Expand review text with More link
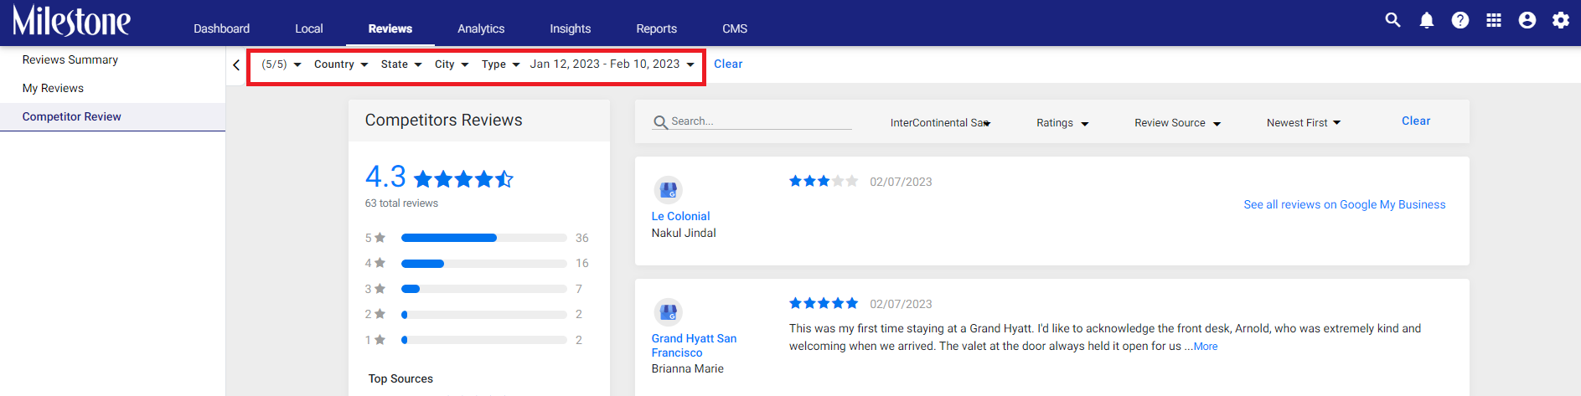 coord(1206,347)
